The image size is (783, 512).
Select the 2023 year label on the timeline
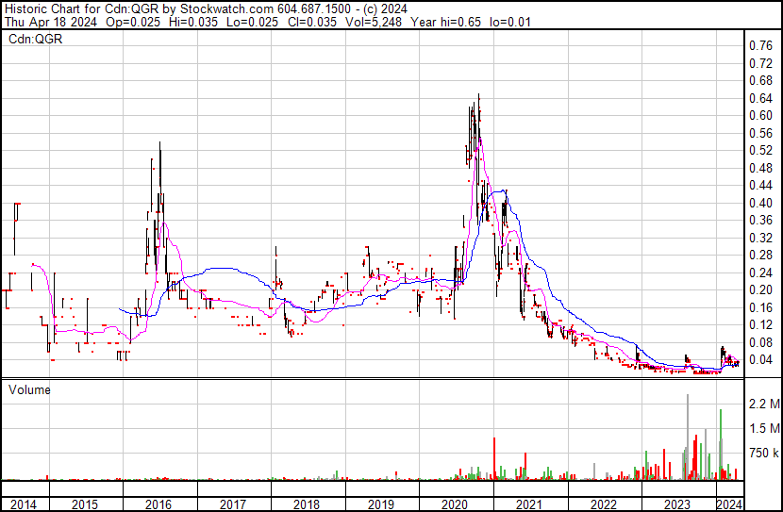pyautogui.click(x=677, y=504)
